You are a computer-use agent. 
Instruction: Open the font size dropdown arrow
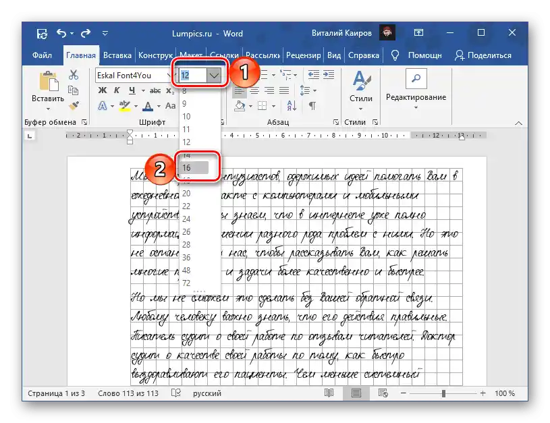pos(215,75)
